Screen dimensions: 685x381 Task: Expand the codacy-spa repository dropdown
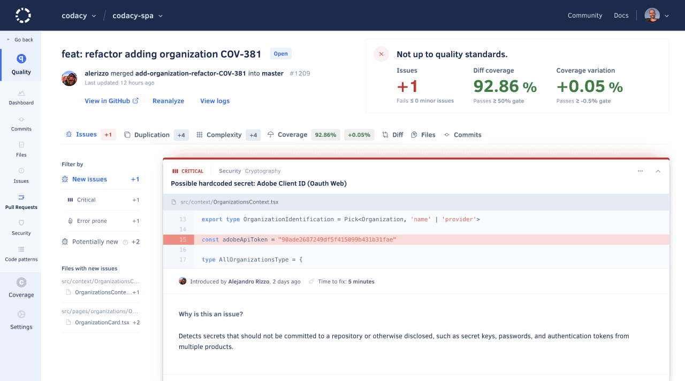click(x=138, y=15)
